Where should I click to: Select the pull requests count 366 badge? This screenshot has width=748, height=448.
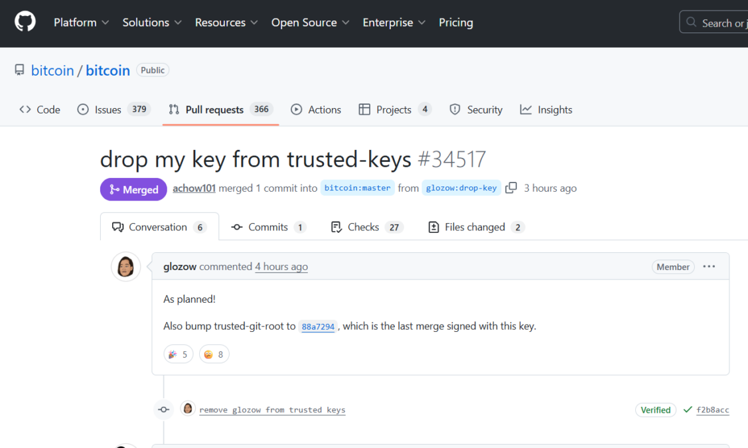click(261, 110)
